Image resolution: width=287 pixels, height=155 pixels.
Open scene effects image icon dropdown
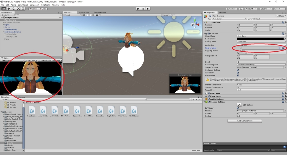[98, 15]
